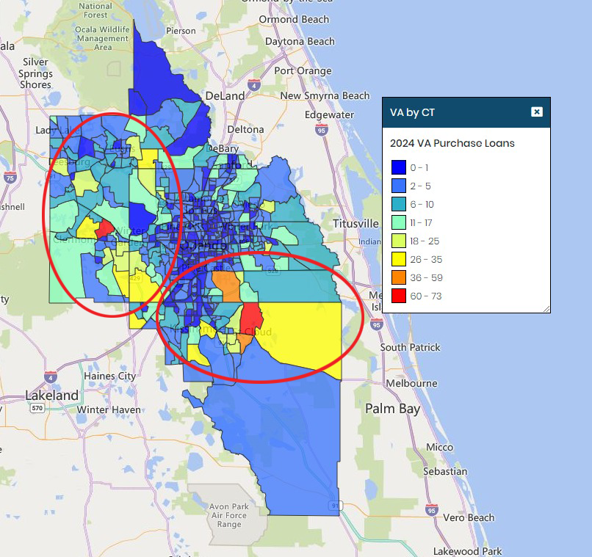Screen dimensions: 592x557
Task: Click the Pierson map label
Action: pos(181,31)
